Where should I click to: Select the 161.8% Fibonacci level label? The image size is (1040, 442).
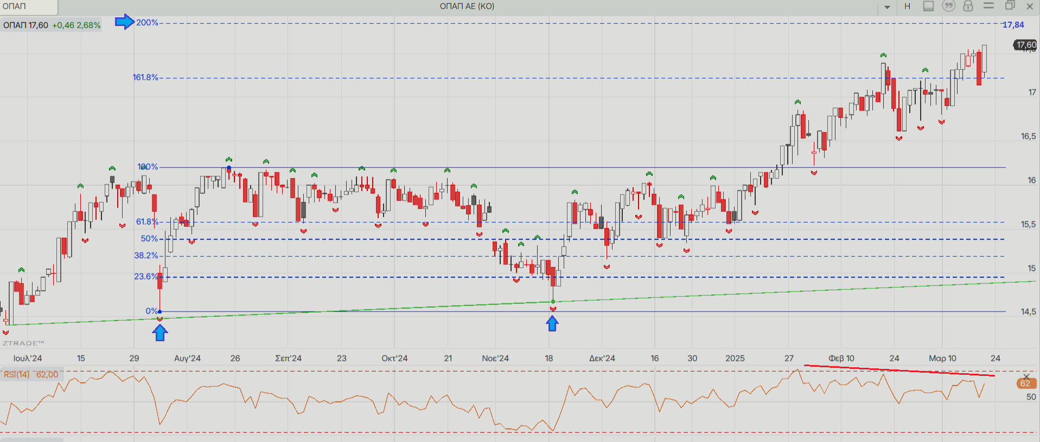145,77
